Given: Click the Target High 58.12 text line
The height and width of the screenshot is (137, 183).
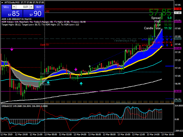Looking at the screenshot, I should [x=40, y=25].
